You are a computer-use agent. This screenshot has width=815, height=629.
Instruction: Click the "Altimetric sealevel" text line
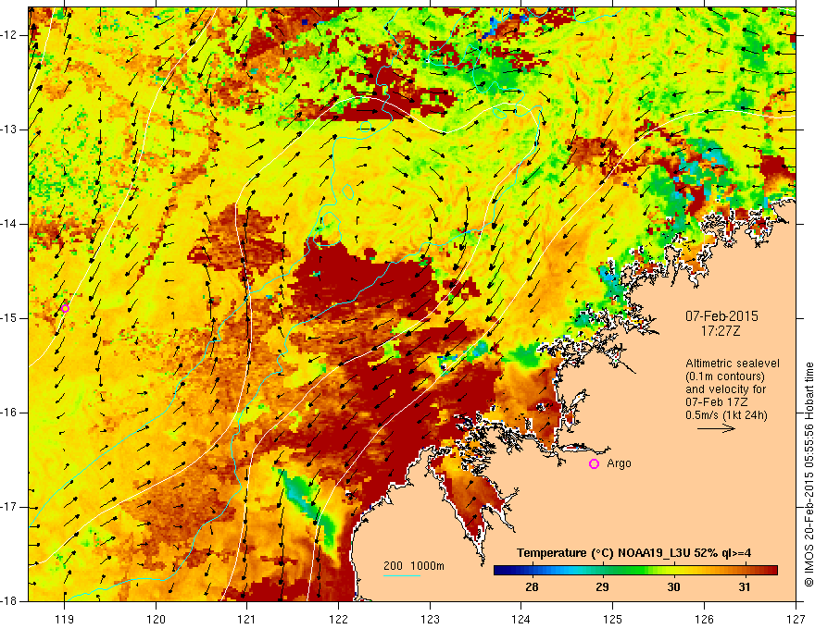tap(733, 364)
